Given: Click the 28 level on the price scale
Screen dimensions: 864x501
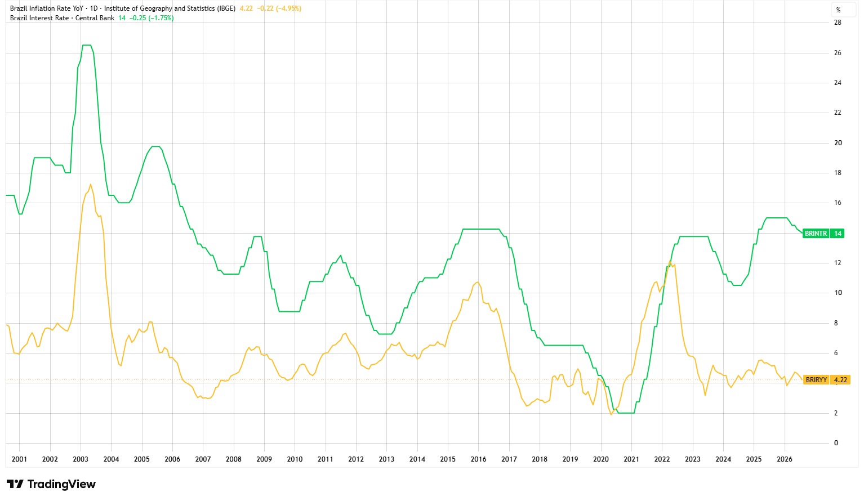Looking at the screenshot, I should (x=838, y=23).
